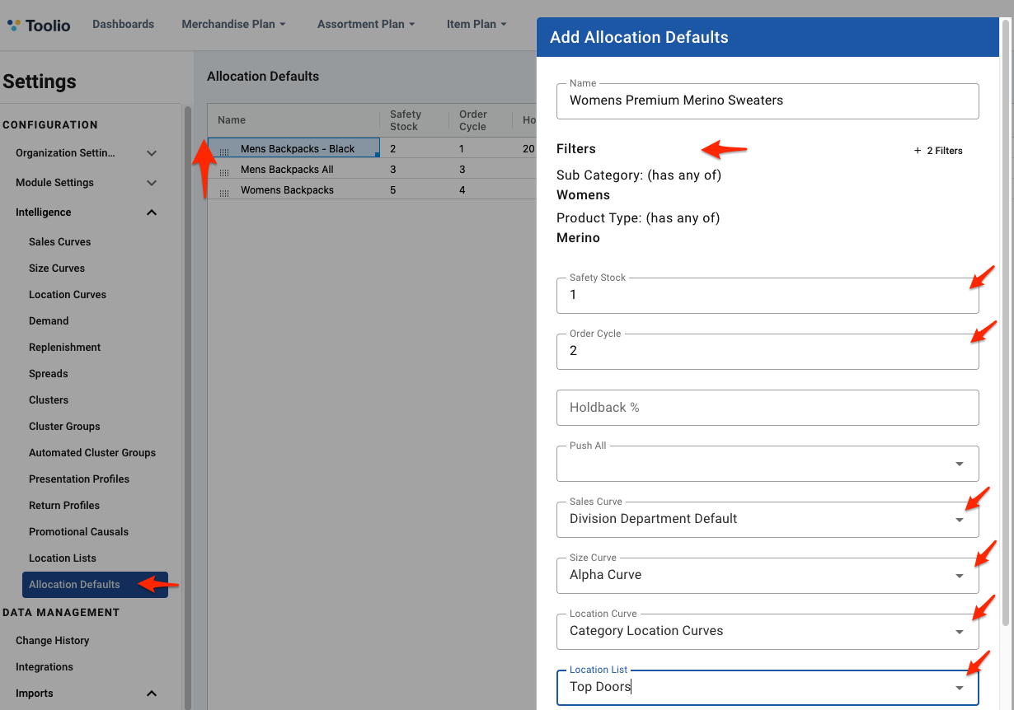Open the Merchandise Plan menu
Viewport: 1014px width, 710px height.
233,24
